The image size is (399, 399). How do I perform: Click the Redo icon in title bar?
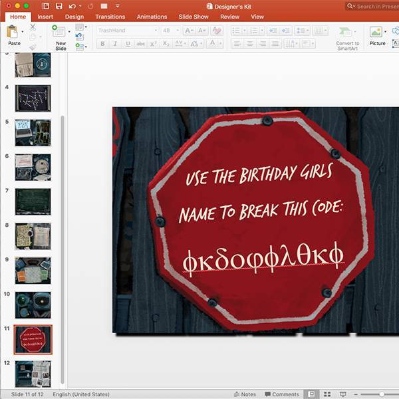click(x=90, y=6)
